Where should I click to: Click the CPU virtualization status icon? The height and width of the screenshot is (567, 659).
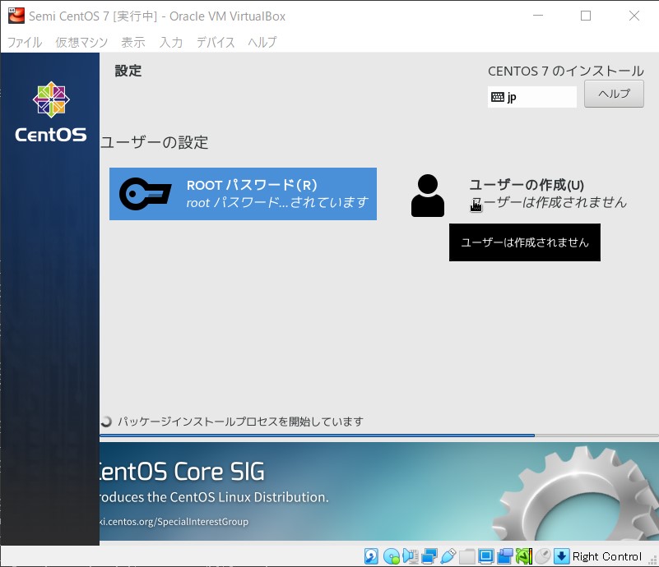[524, 556]
